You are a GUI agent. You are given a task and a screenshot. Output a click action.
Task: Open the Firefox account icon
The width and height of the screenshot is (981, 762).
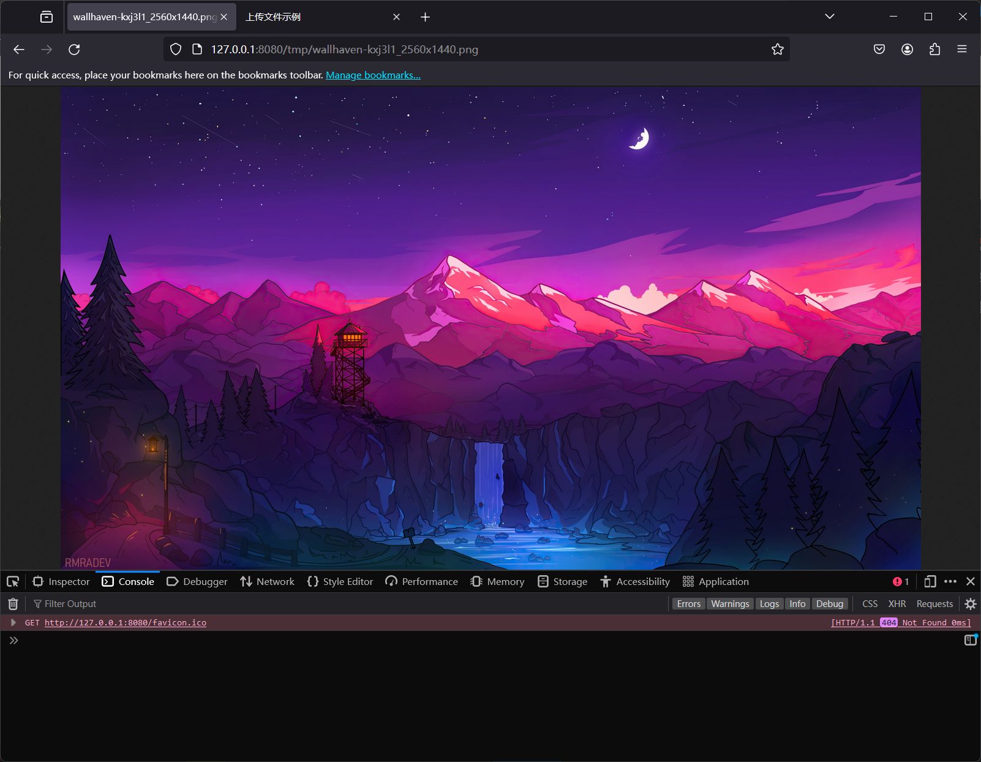907,50
